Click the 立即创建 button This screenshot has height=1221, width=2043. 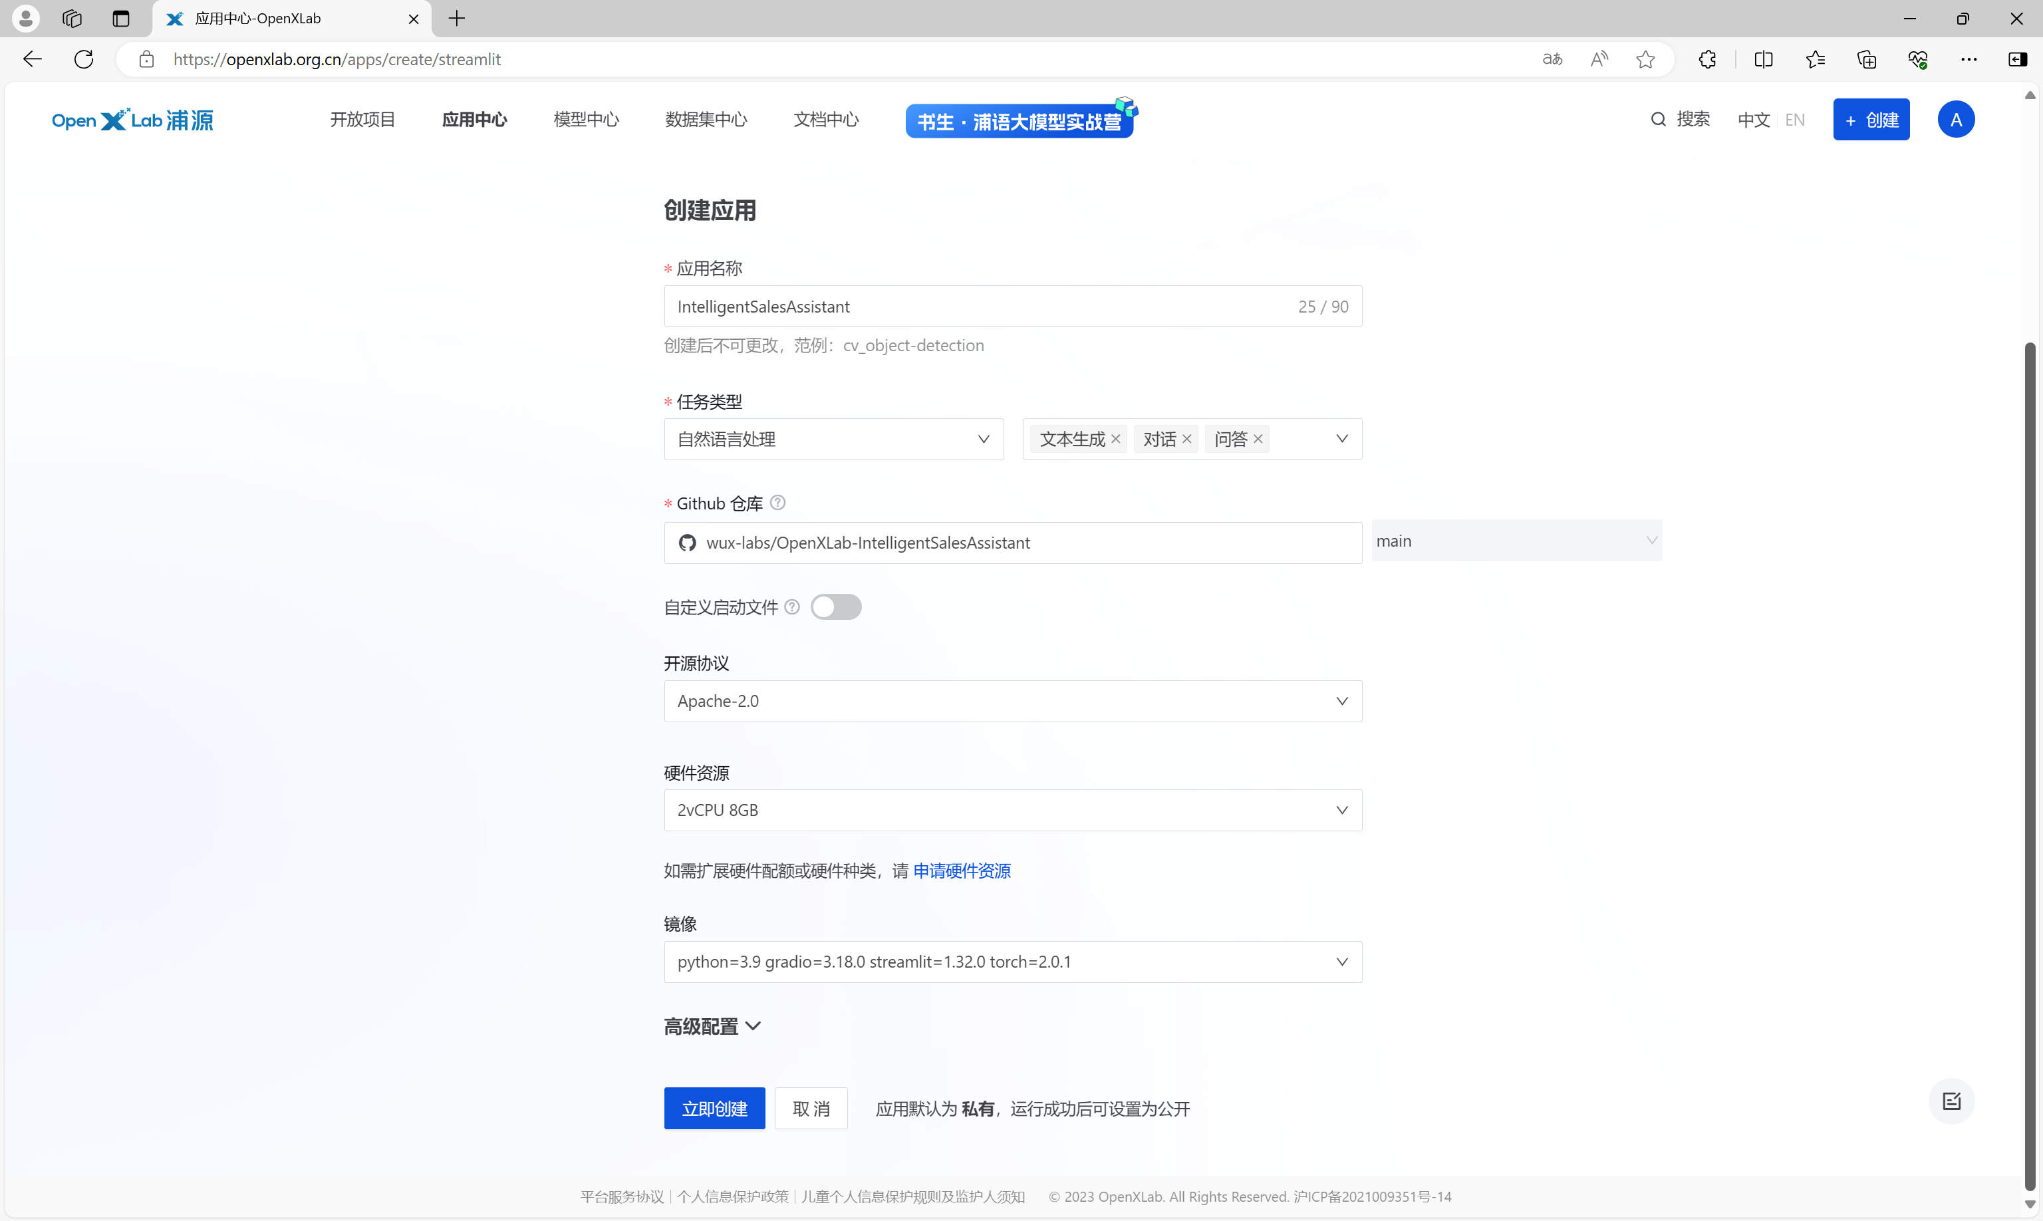tap(714, 1109)
